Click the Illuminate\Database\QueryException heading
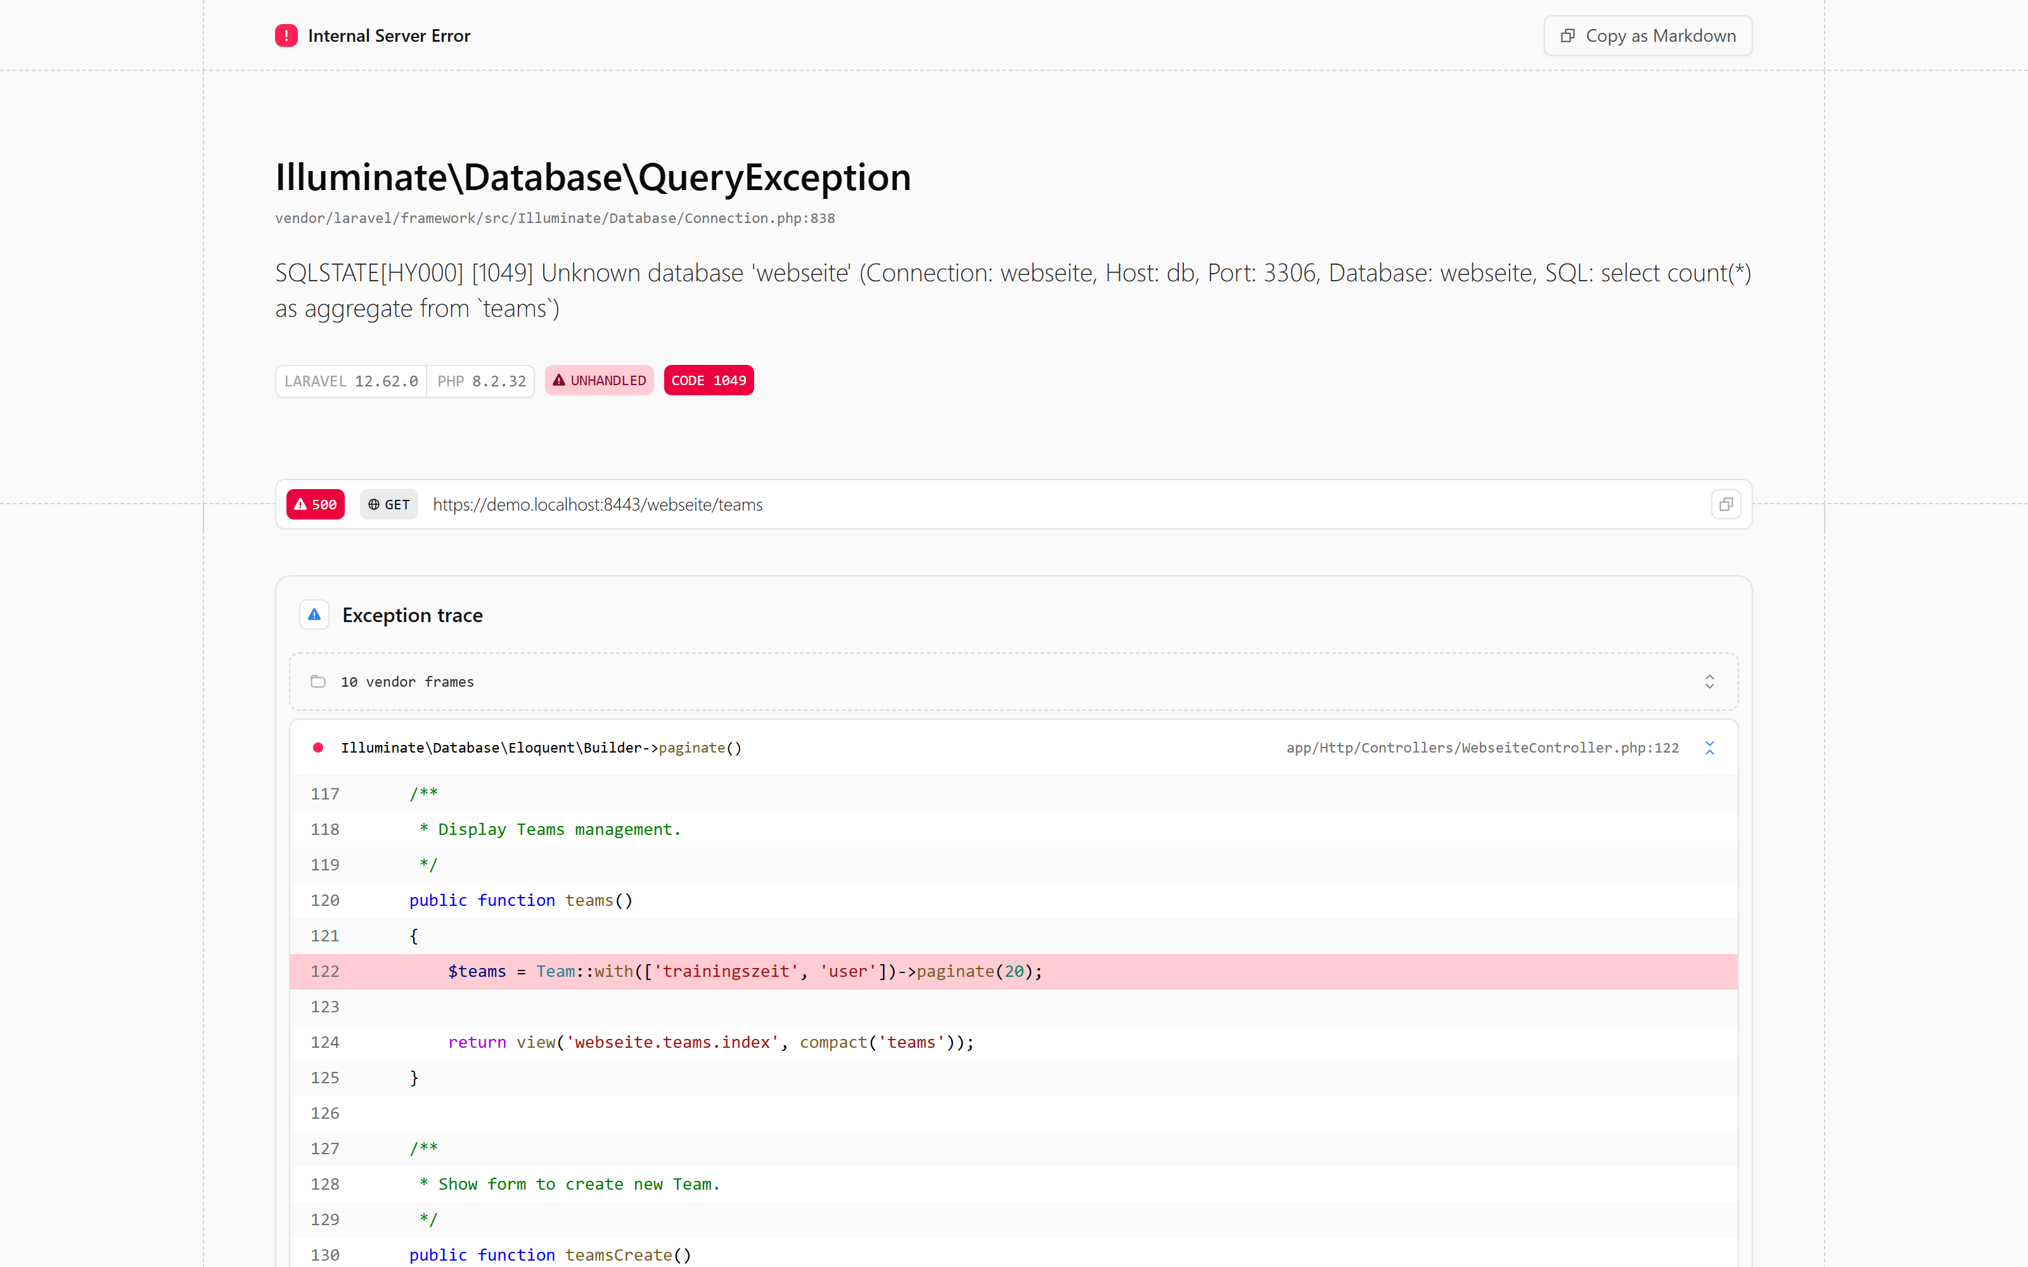This screenshot has height=1267, width=2028. (593, 177)
